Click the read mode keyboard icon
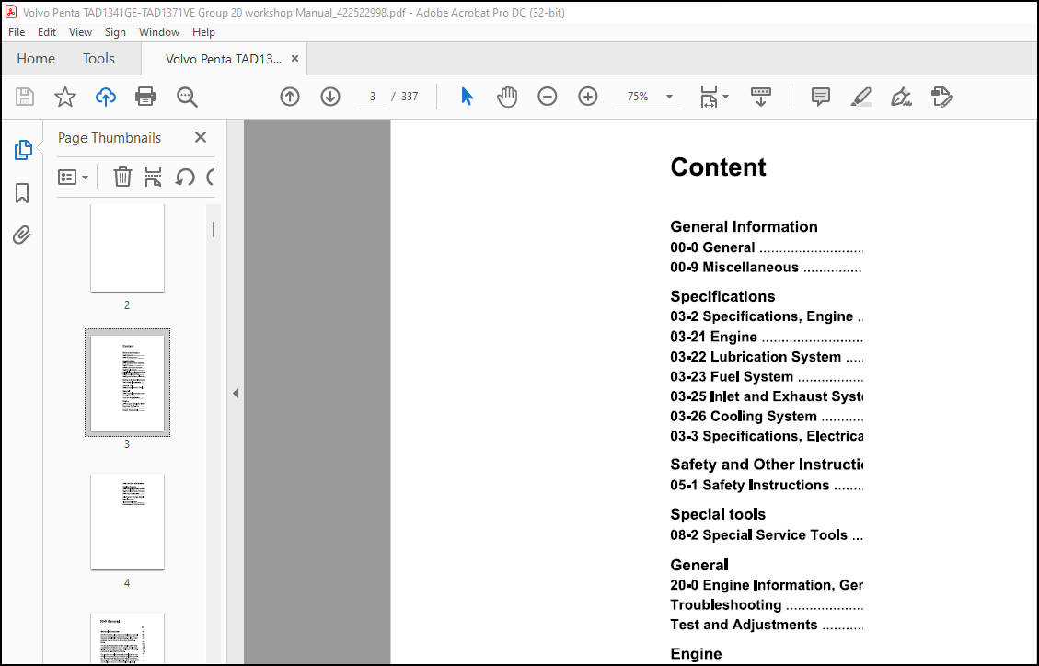 [x=761, y=97]
